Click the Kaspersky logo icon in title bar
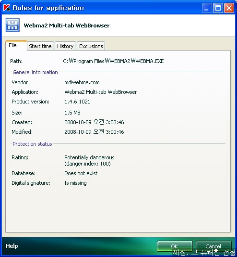 tap(7, 8)
